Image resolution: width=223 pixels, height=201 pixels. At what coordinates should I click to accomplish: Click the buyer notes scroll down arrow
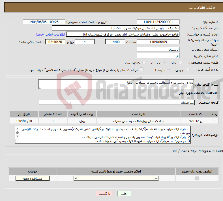[17, 136]
